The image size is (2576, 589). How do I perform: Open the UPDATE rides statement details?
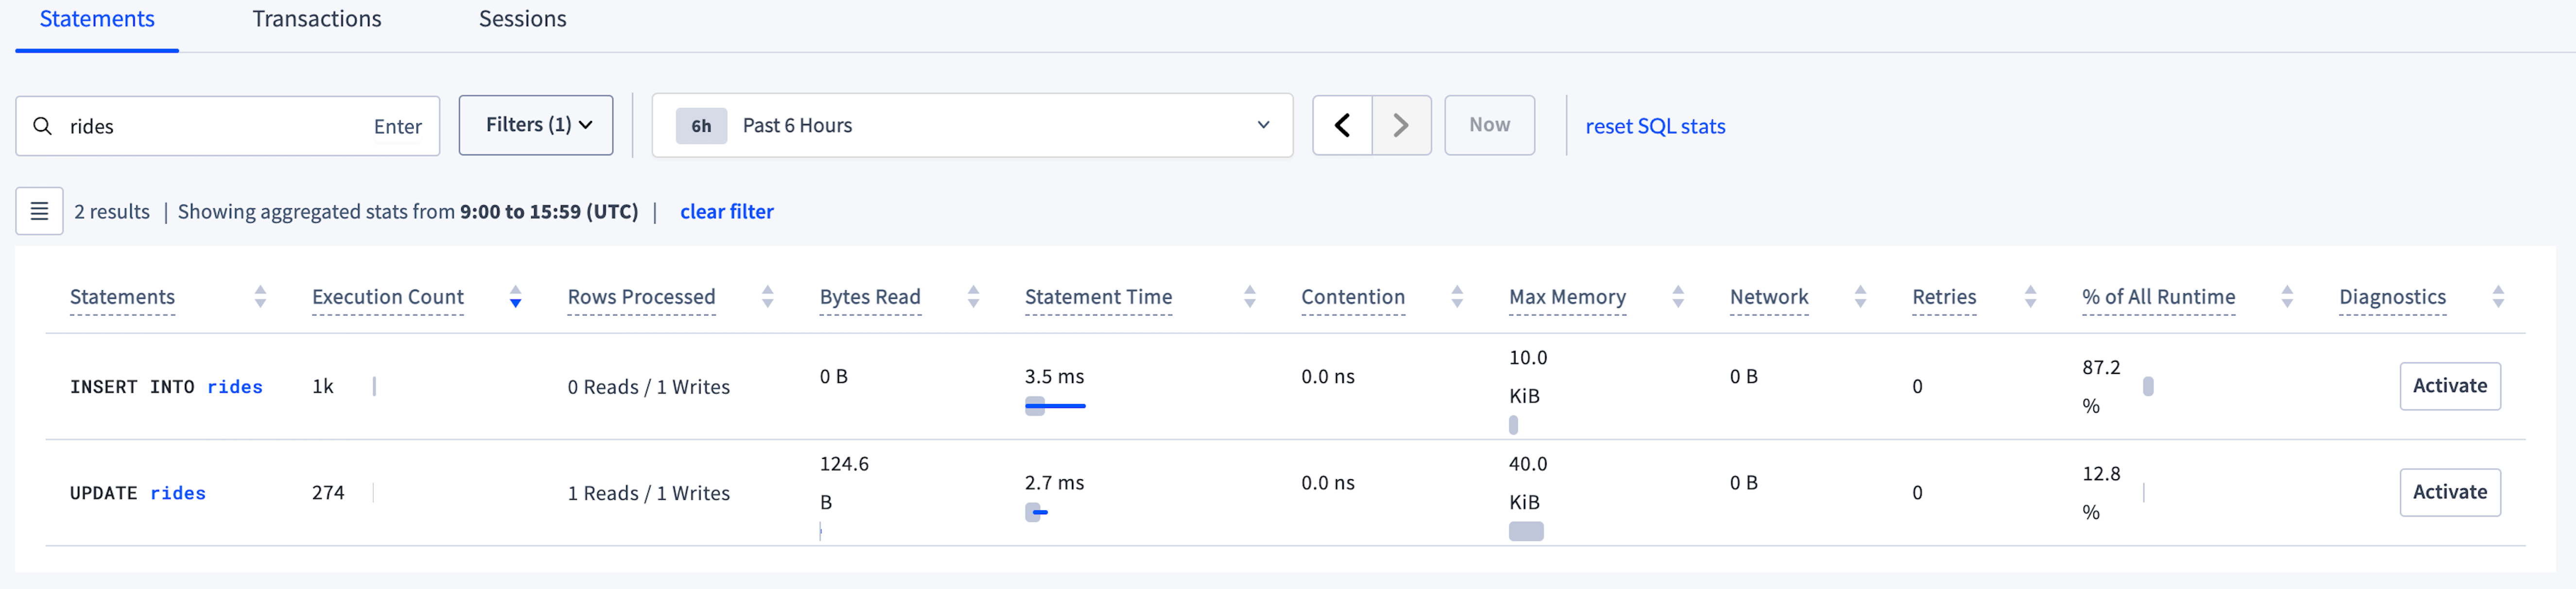[x=138, y=493]
